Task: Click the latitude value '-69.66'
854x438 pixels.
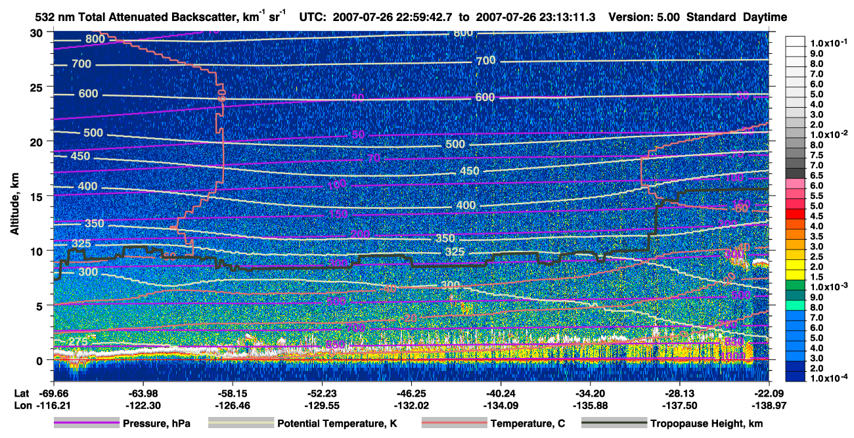Action: [53, 393]
